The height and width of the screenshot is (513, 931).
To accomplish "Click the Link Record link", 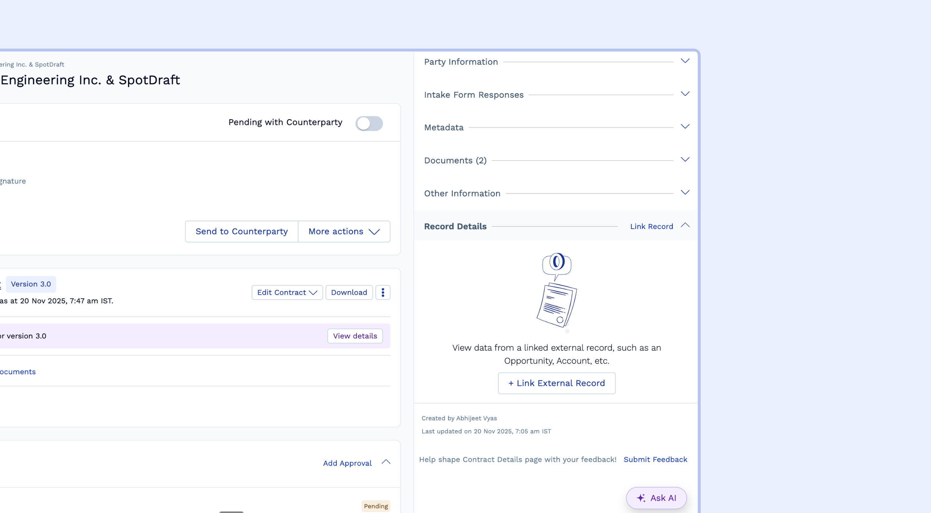I will (651, 226).
